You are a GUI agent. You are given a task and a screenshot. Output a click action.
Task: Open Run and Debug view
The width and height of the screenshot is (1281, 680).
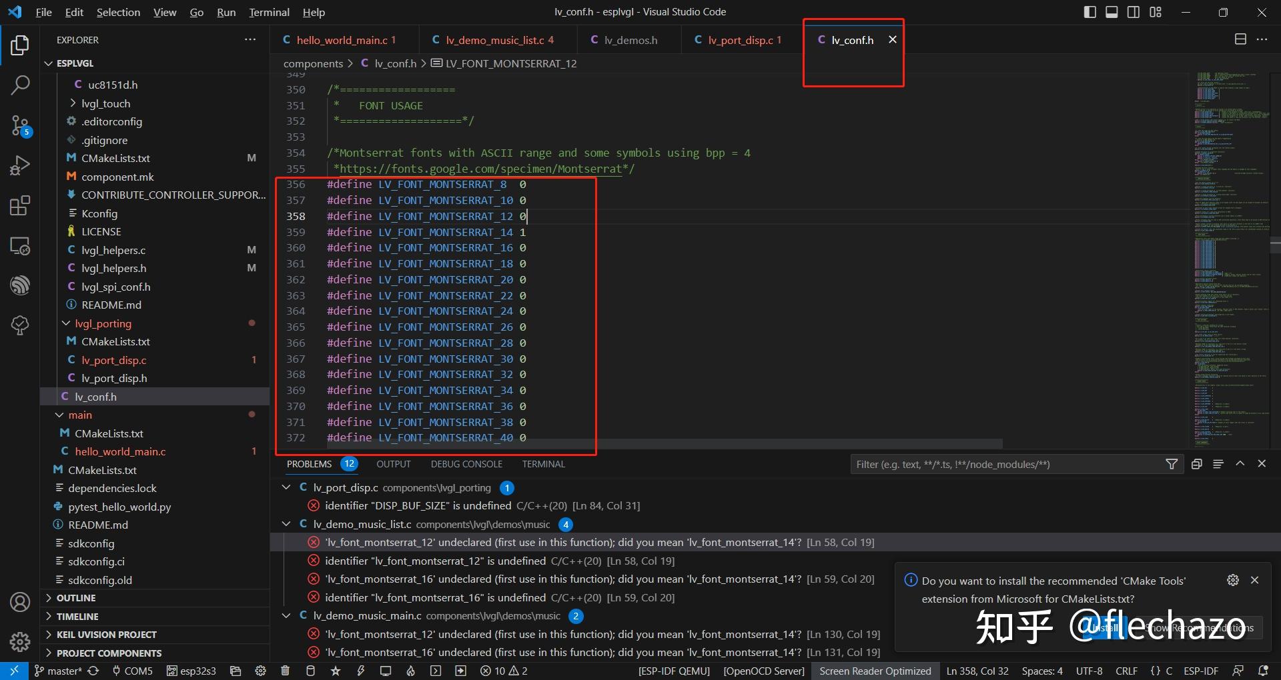click(20, 165)
